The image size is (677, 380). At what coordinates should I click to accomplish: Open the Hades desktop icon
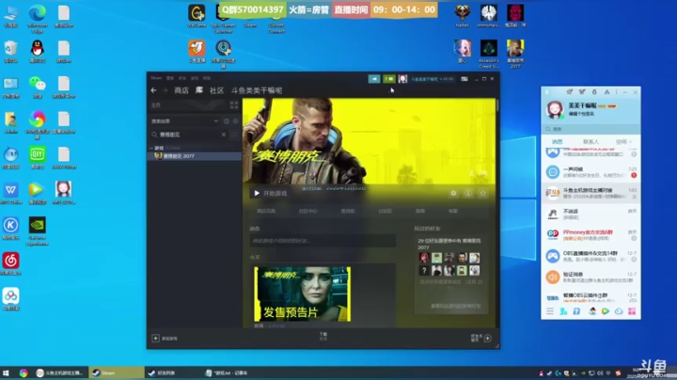pyautogui.click(x=462, y=16)
